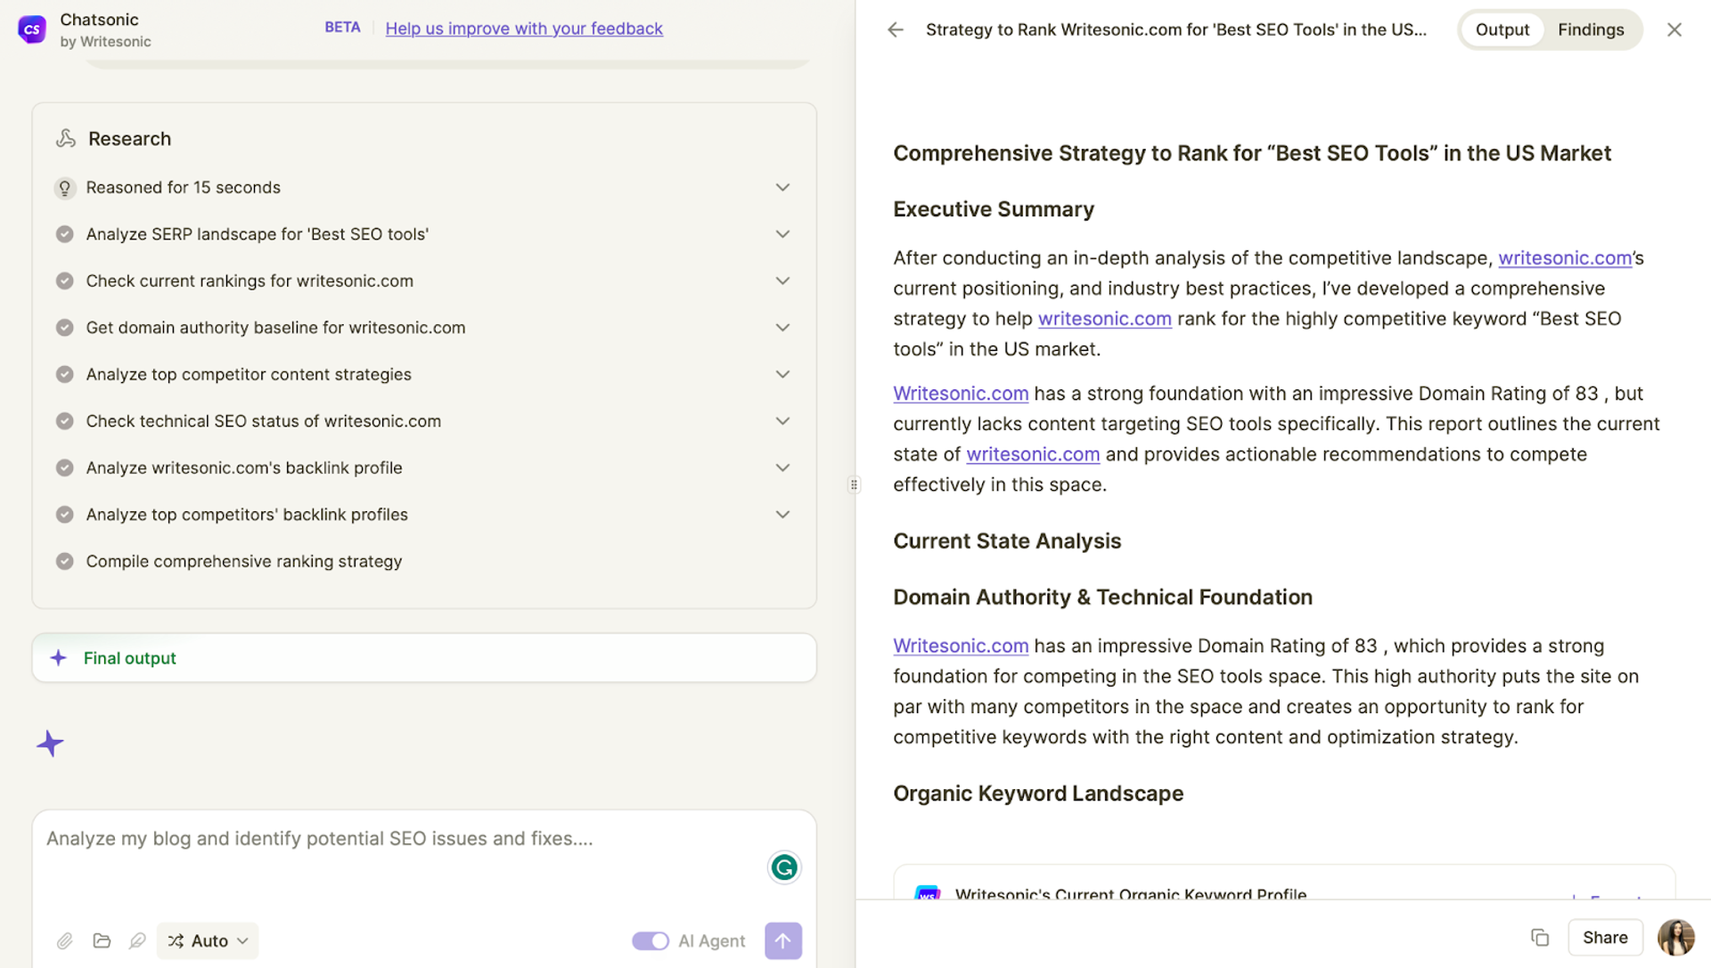Click checkmark icon for Analyze top competitor content
This screenshot has width=1711, height=968.
64,374
